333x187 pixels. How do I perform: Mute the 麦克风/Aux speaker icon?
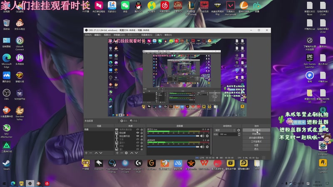point(202,136)
